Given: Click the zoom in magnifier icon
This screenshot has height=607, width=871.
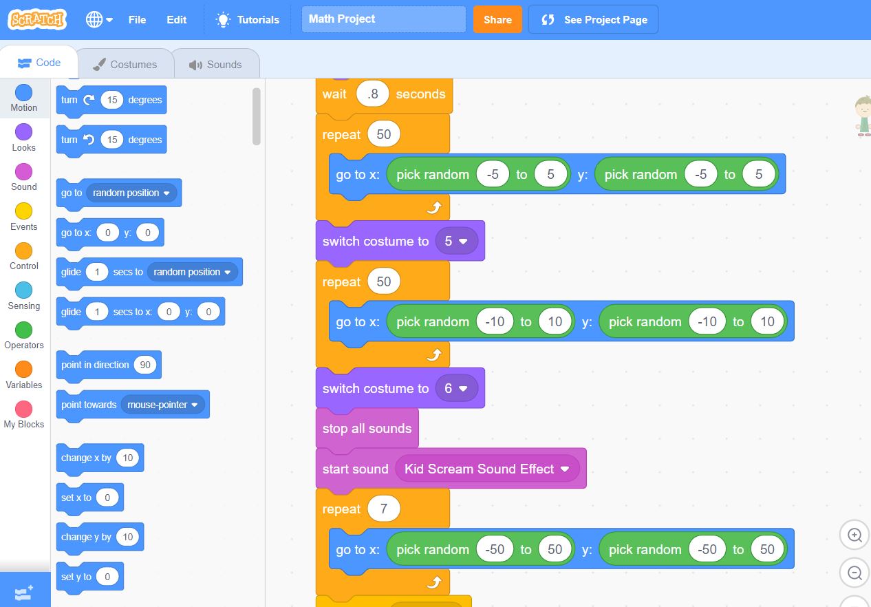Looking at the screenshot, I should [854, 535].
